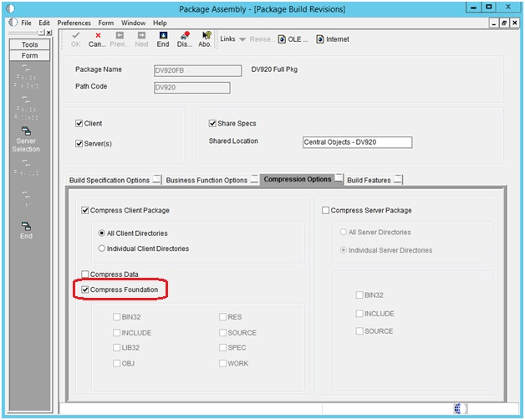Check the Compress Data option
The height and width of the screenshot is (420, 525).
(85, 274)
